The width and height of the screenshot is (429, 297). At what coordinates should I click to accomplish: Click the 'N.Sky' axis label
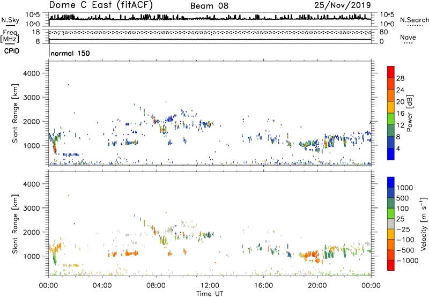10,20
